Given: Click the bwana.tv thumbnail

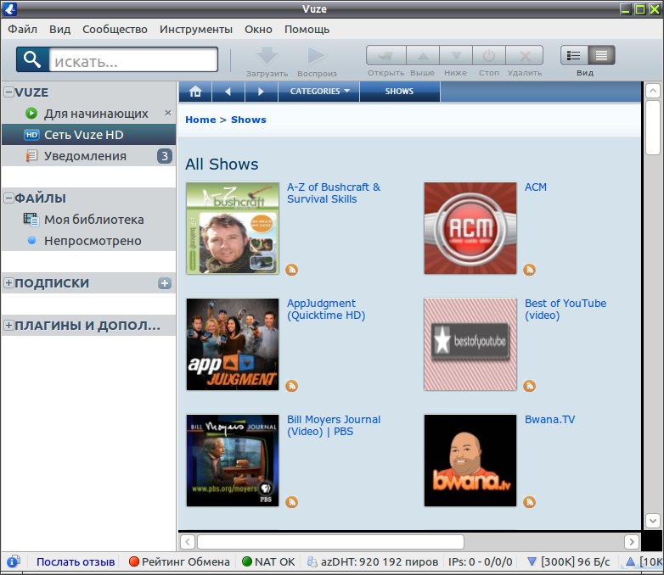Looking at the screenshot, I should coord(470,461).
